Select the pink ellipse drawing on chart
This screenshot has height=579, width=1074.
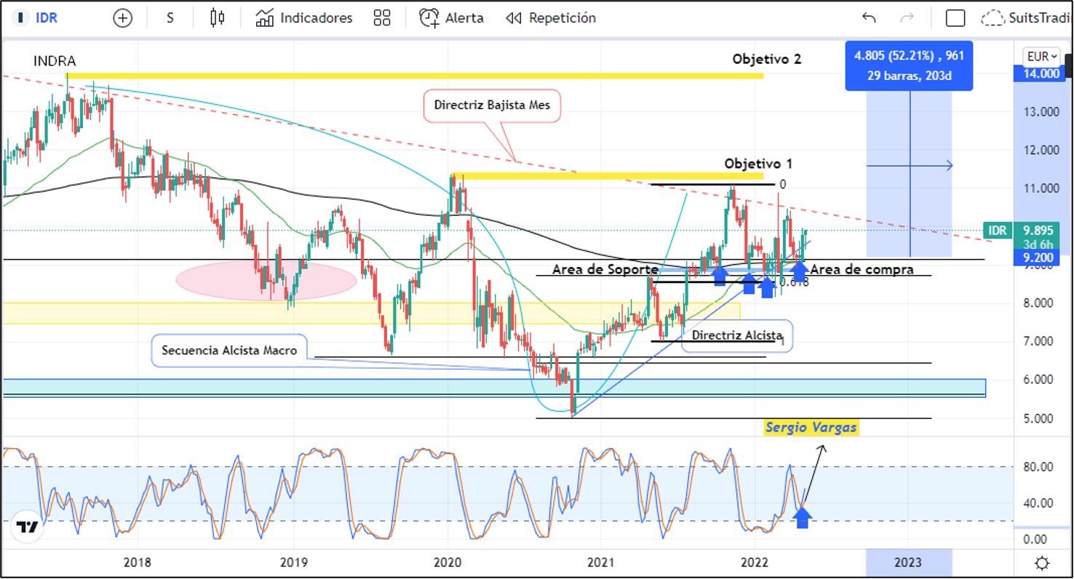pos(266,279)
